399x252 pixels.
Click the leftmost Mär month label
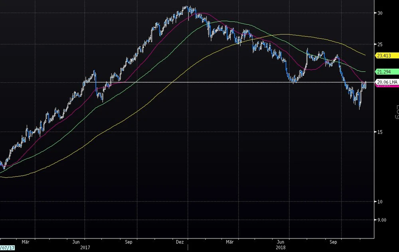[26, 242]
